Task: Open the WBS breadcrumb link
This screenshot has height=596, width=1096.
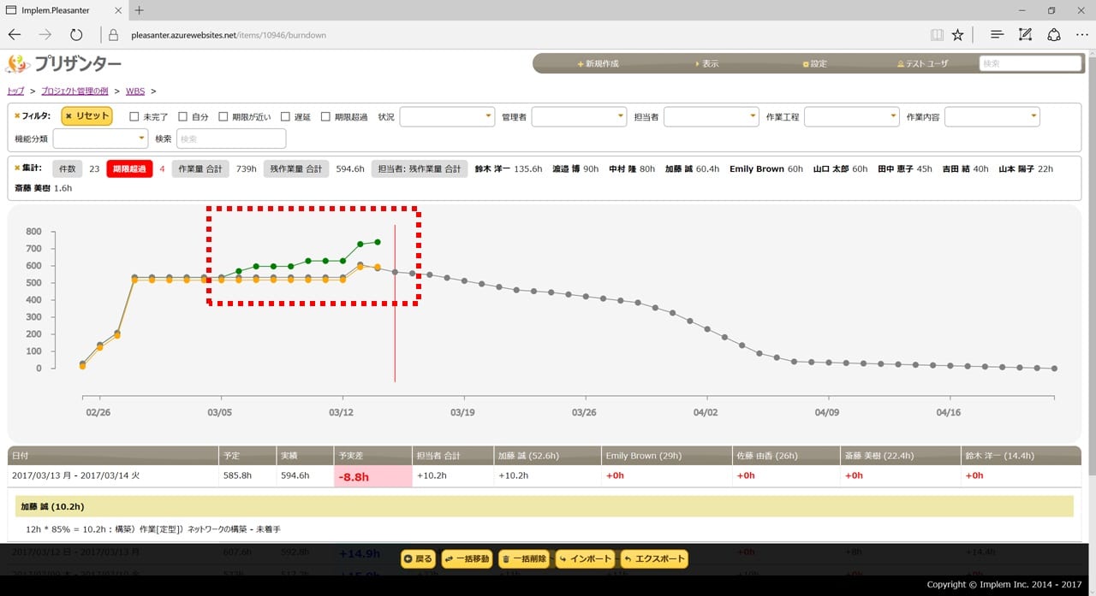Action: tap(135, 91)
